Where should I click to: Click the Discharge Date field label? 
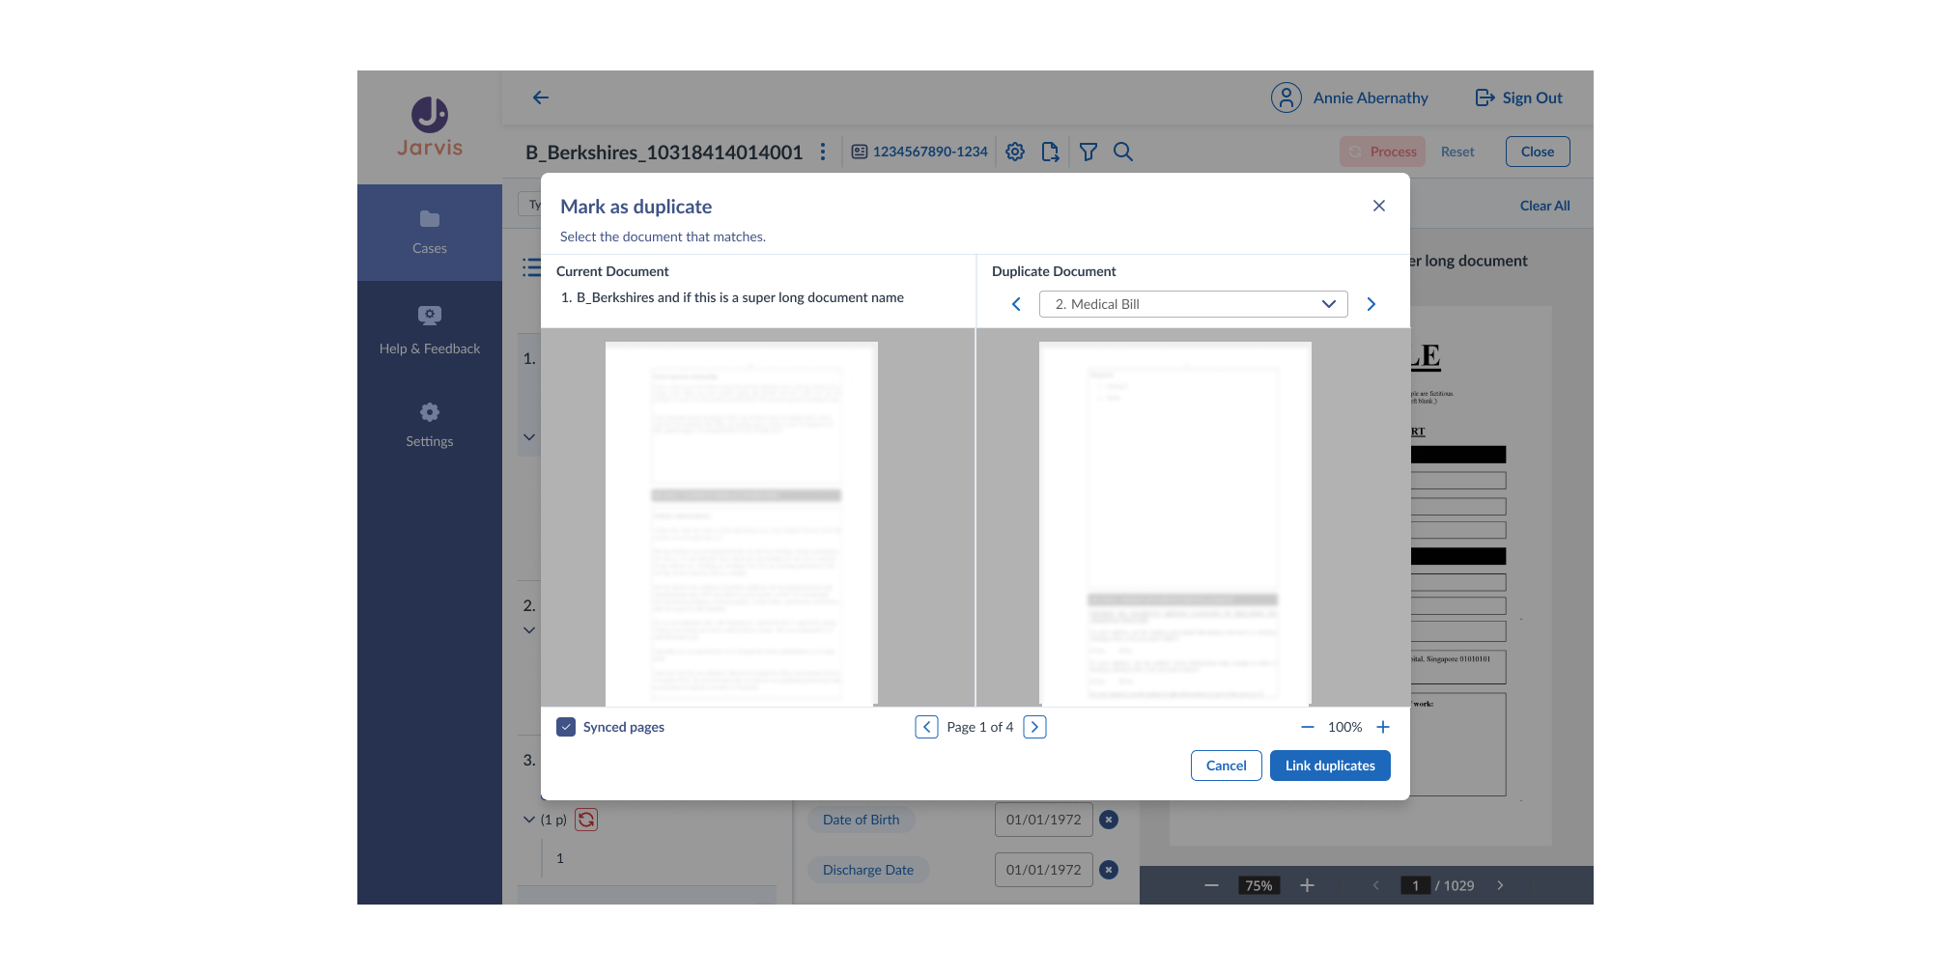pos(868,870)
